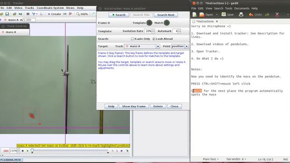290x163 pixels.
Task: Open Coordinate System menu
Action: coord(50,8)
